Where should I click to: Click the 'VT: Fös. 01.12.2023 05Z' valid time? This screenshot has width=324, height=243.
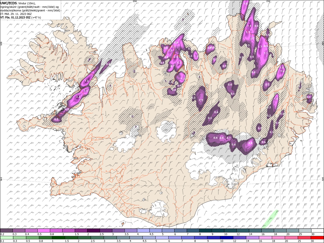(15, 17)
